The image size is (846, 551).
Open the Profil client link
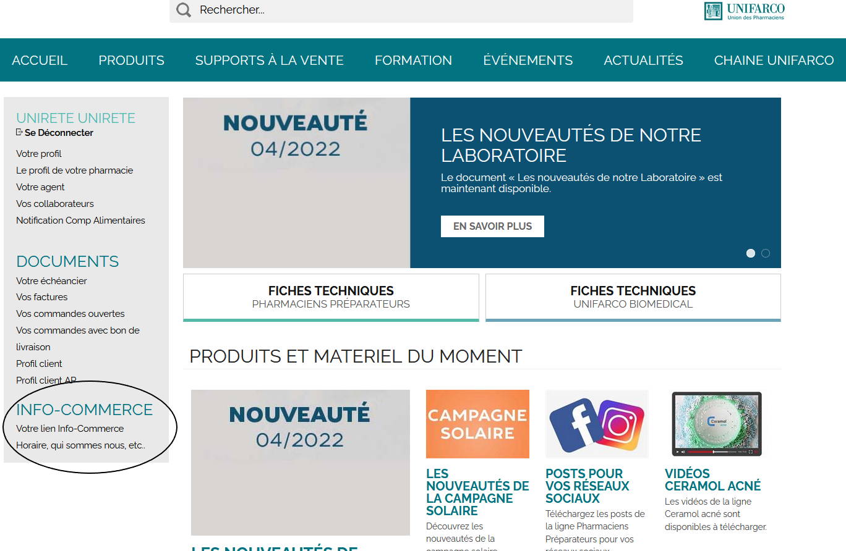(x=39, y=364)
